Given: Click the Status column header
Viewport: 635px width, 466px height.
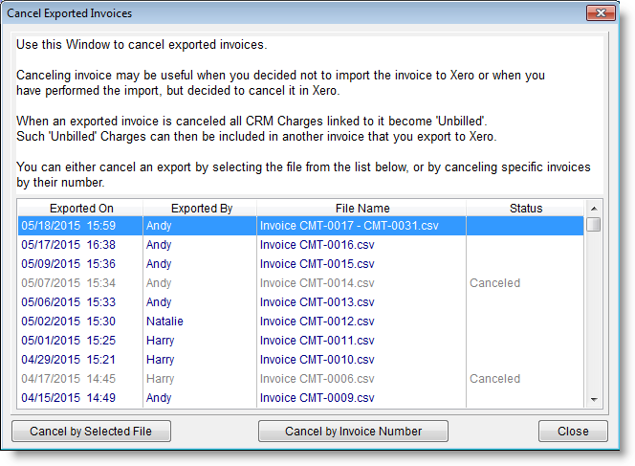Looking at the screenshot, I should pos(525,208).
